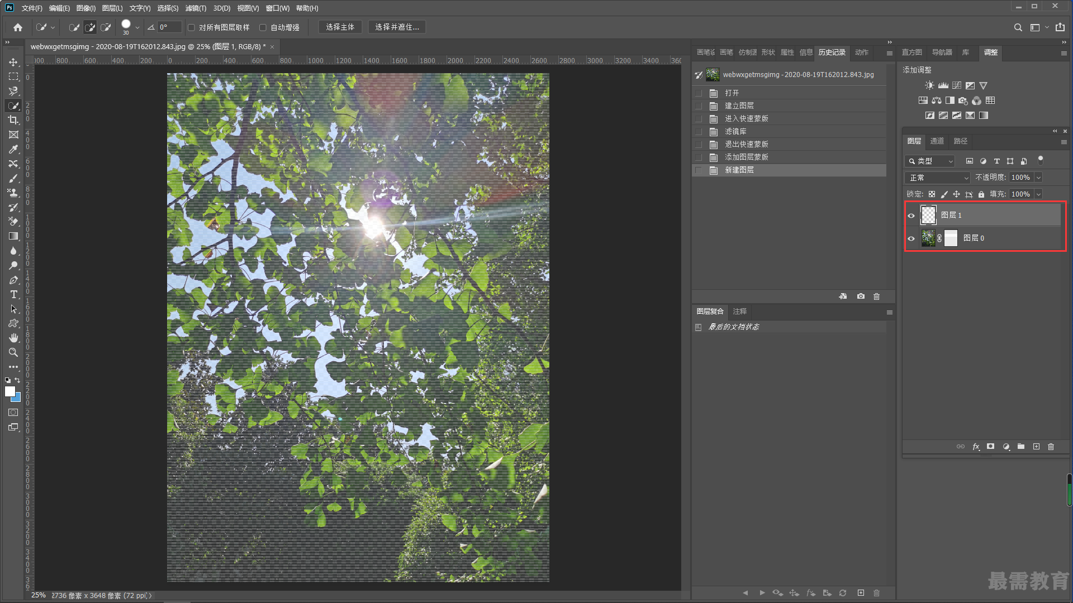Click 图层 0 layer mask thumbnail
Image resolution: width=1073 pixels, height=603 pixels.
951,238
